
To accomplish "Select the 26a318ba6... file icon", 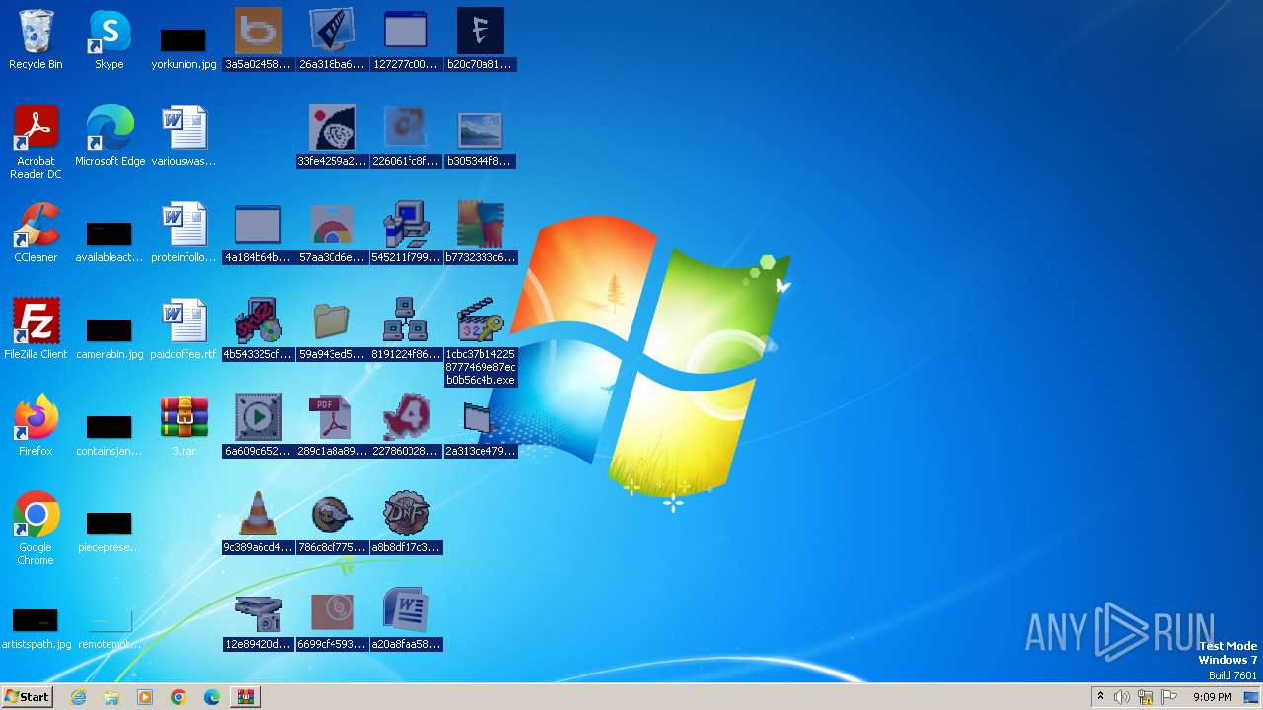I will (333, 32).
